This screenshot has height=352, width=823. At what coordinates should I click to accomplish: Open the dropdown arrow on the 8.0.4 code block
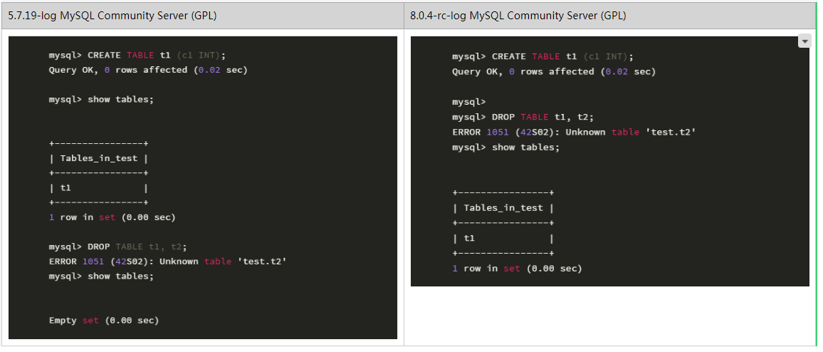804,41
